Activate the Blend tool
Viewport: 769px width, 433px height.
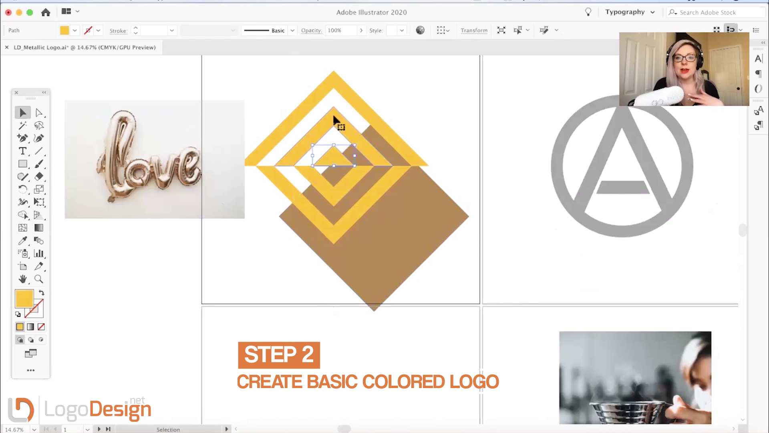[39, 241]
